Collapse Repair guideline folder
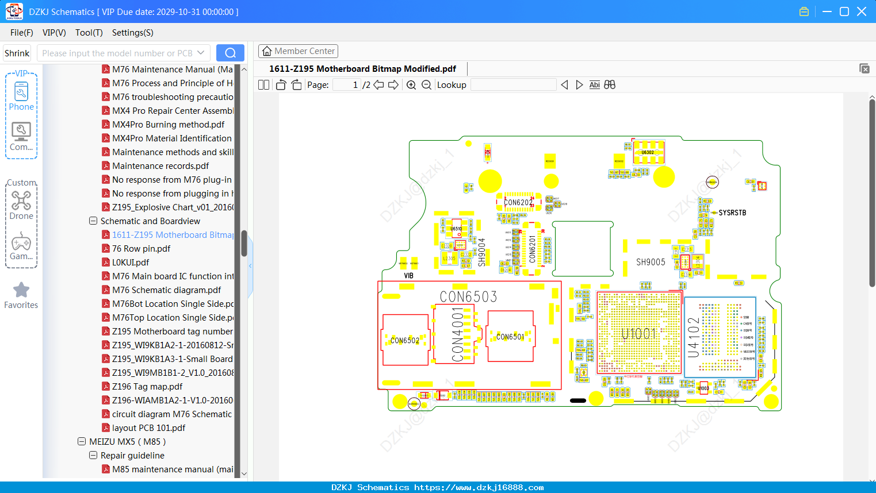The height and width of the screenshot is (493, 876). tap(93, 456)
